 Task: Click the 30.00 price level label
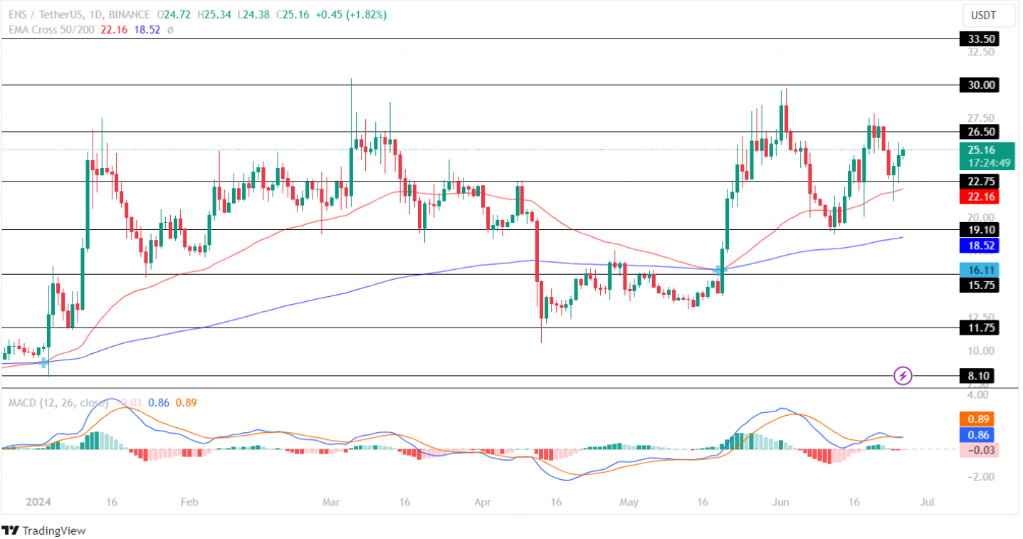(x=981, y=85)
